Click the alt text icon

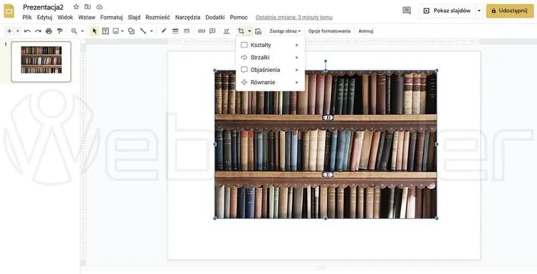pyautogui.click(x=226, y=31)
